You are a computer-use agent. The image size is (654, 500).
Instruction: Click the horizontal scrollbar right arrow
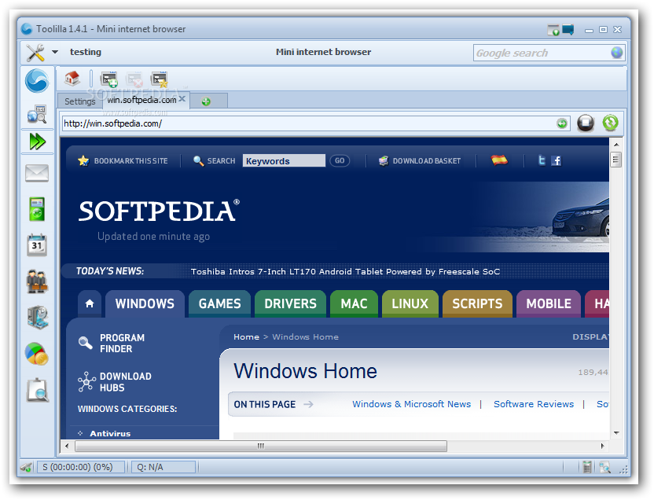602,447
